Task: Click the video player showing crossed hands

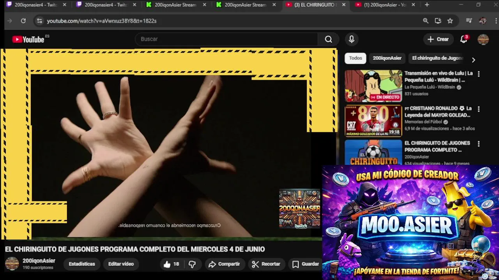Action: click(x=168, y=156)
